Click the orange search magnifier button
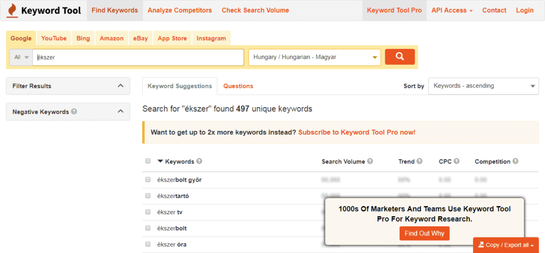The width and height of the screenshot is (545, 253). (400, 56)
